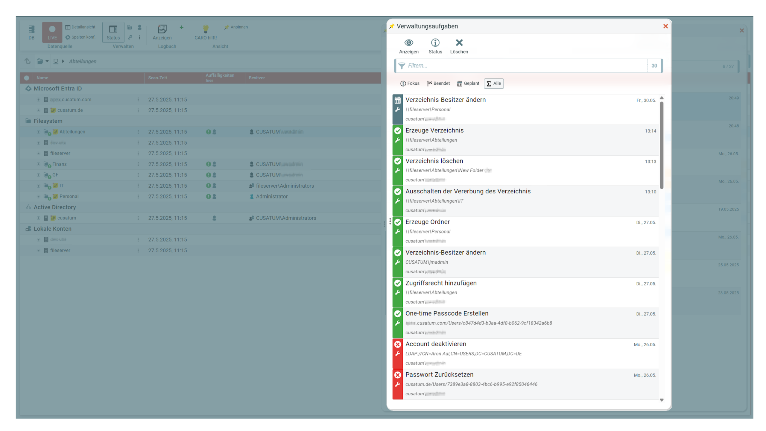Viewport: 766px width, 431px height.
Task: Expand the cusatum tree node under Active Directory
Action: [x=38, y=218]
